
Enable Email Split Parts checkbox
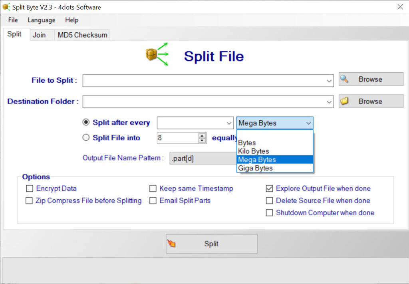pyautogui.click(x=153, y=201)
